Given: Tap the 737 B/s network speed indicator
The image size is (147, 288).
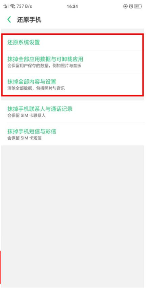Looking at the screenshot, I should (24, 6).
